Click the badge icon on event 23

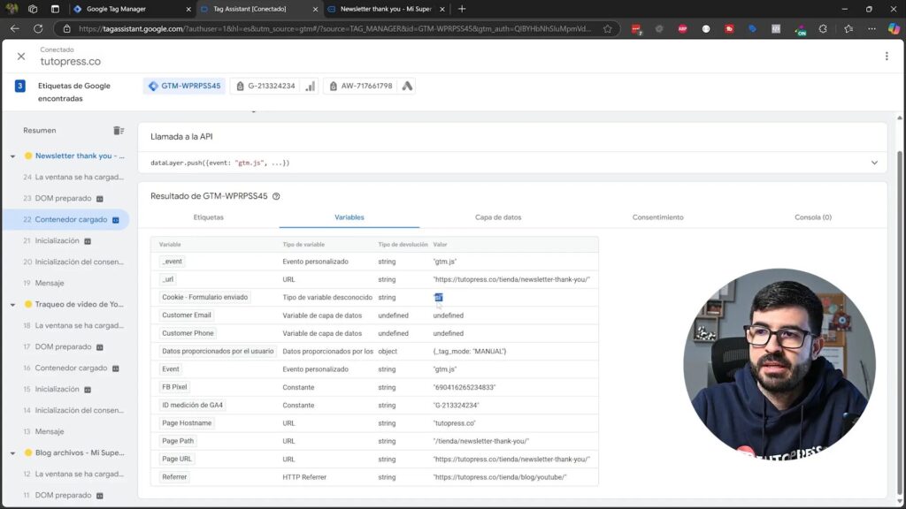pyautogui.click(x=100, y=199)
